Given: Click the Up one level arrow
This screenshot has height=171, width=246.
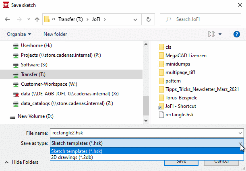Looking at the screenshot, I should tap(37, 19).
